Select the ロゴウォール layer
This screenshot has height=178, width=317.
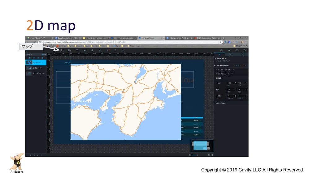[36, 68]
